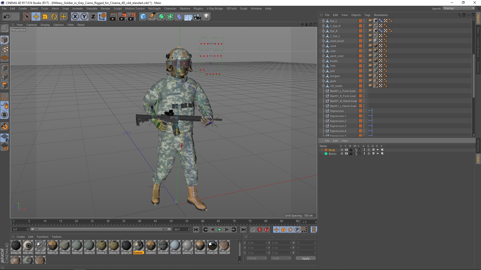Viewport: 481px width, 270px height.
Task: Play the animation forward
Action: tap(219, 229)
